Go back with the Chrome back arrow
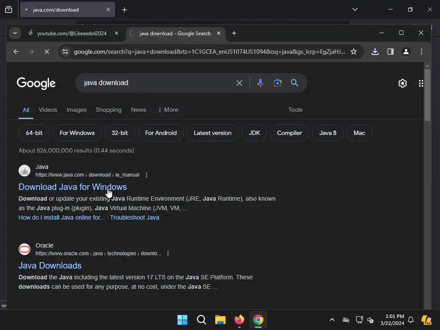The width and height of the screenshot is (440, 330). [x=16, y=52]
